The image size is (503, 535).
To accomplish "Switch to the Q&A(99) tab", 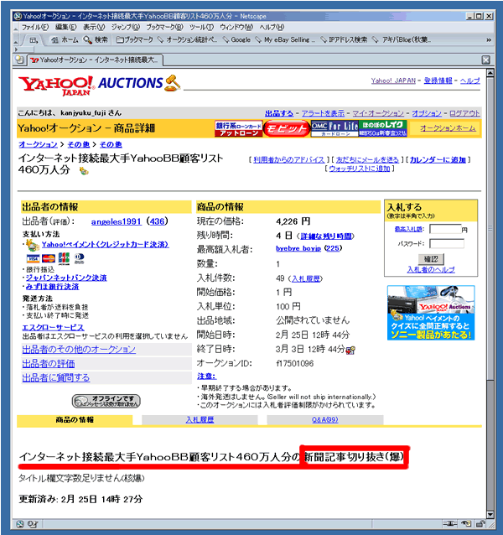I will pos(325,419).
